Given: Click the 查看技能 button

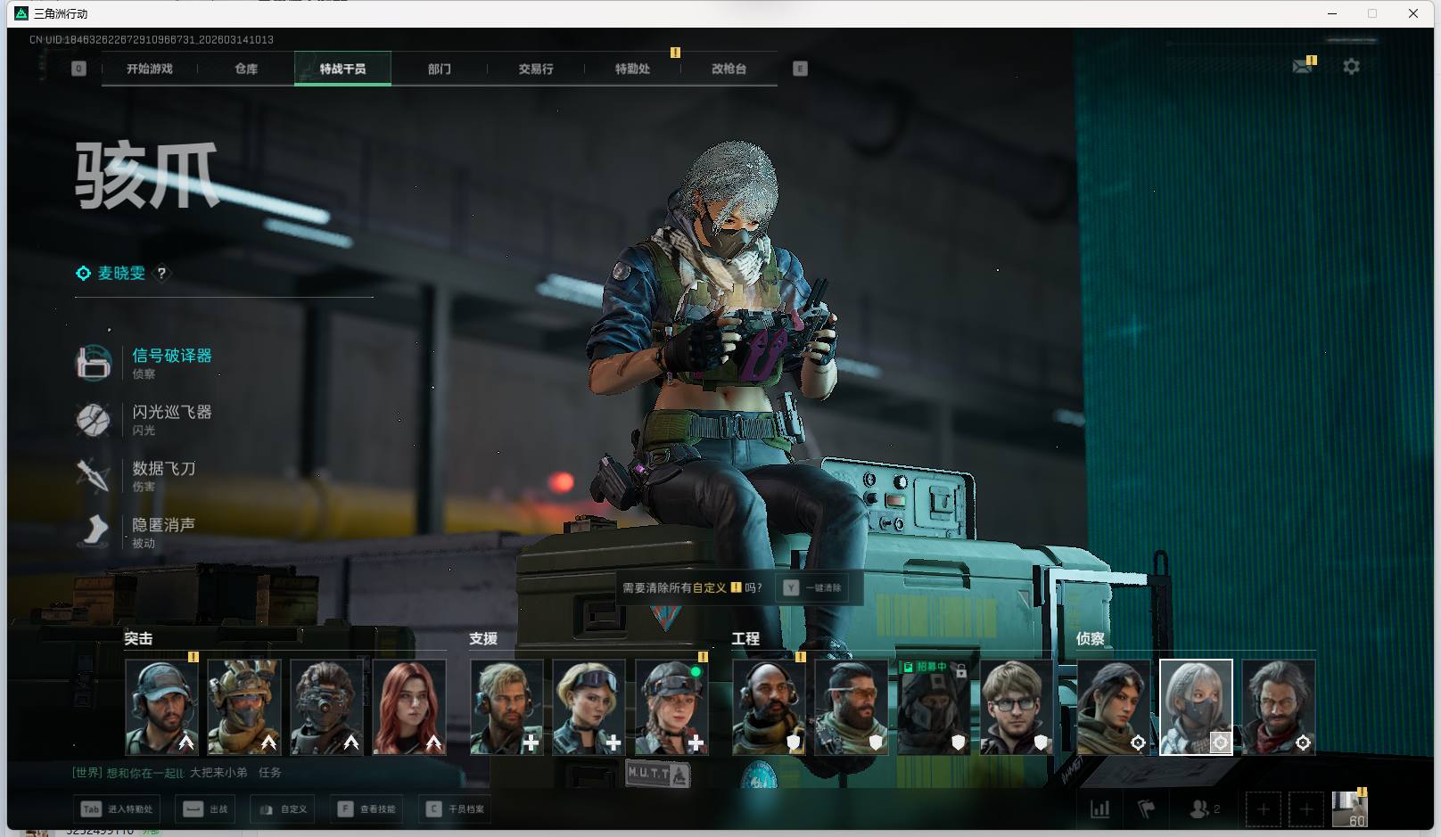Looking at the screenshot, I should pyautogui.click(x=367, y=809).
